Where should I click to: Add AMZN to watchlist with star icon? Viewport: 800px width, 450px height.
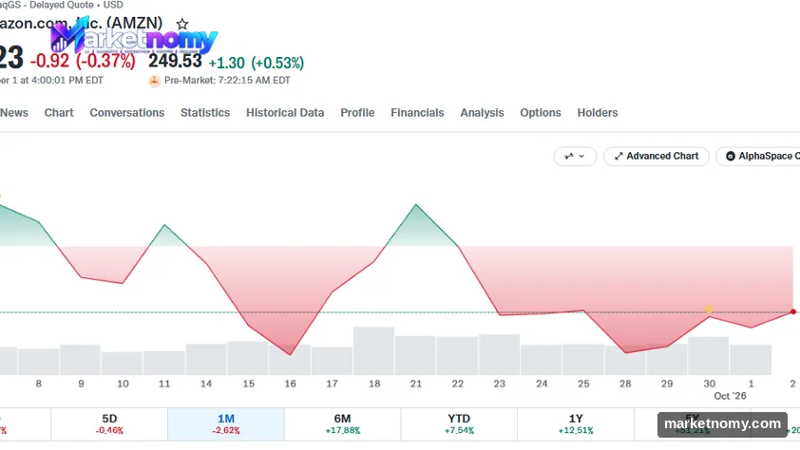(182, 24)
